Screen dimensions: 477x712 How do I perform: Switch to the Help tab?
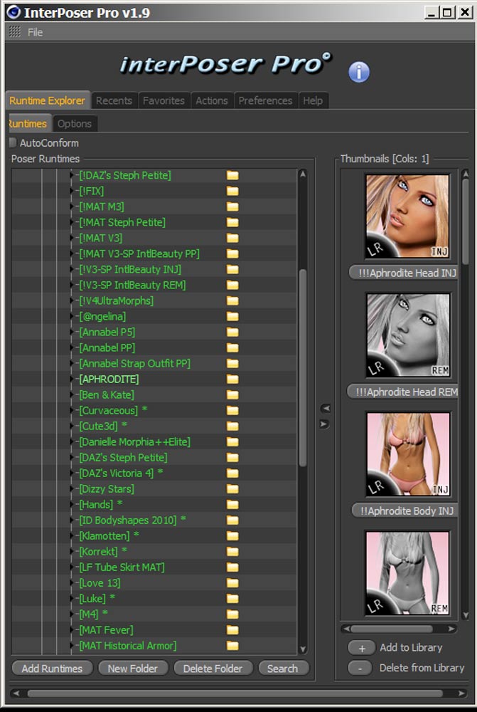pos(313,100)
